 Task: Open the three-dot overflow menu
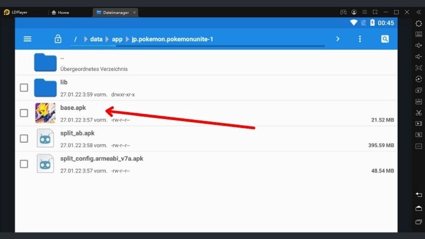pyautogui.click(x=360, y=39)
